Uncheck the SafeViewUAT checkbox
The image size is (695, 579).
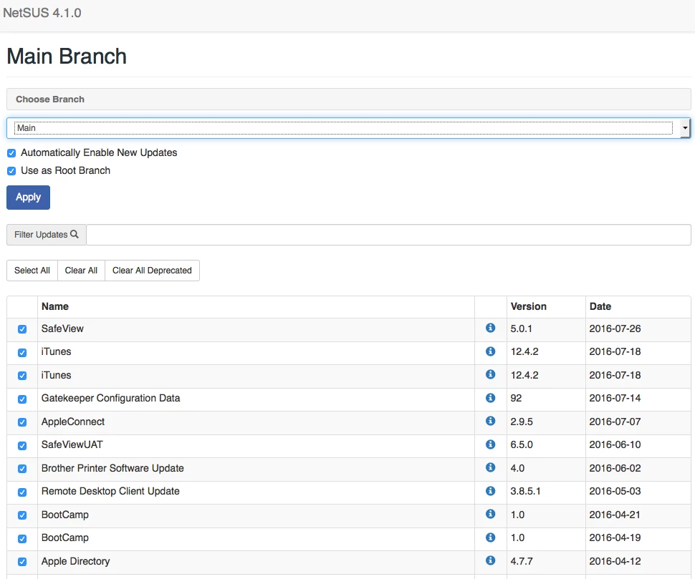[22, 446]
